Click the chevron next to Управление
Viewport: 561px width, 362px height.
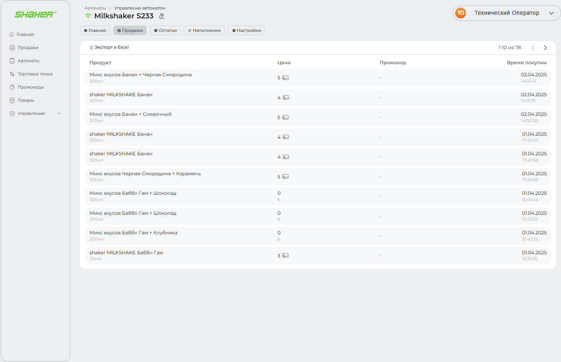[x=59, y=114]
